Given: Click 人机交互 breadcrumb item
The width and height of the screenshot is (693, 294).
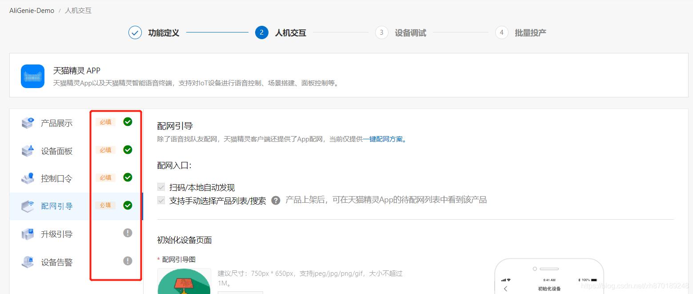Looking at the screenshot, I should click(78, 10).
